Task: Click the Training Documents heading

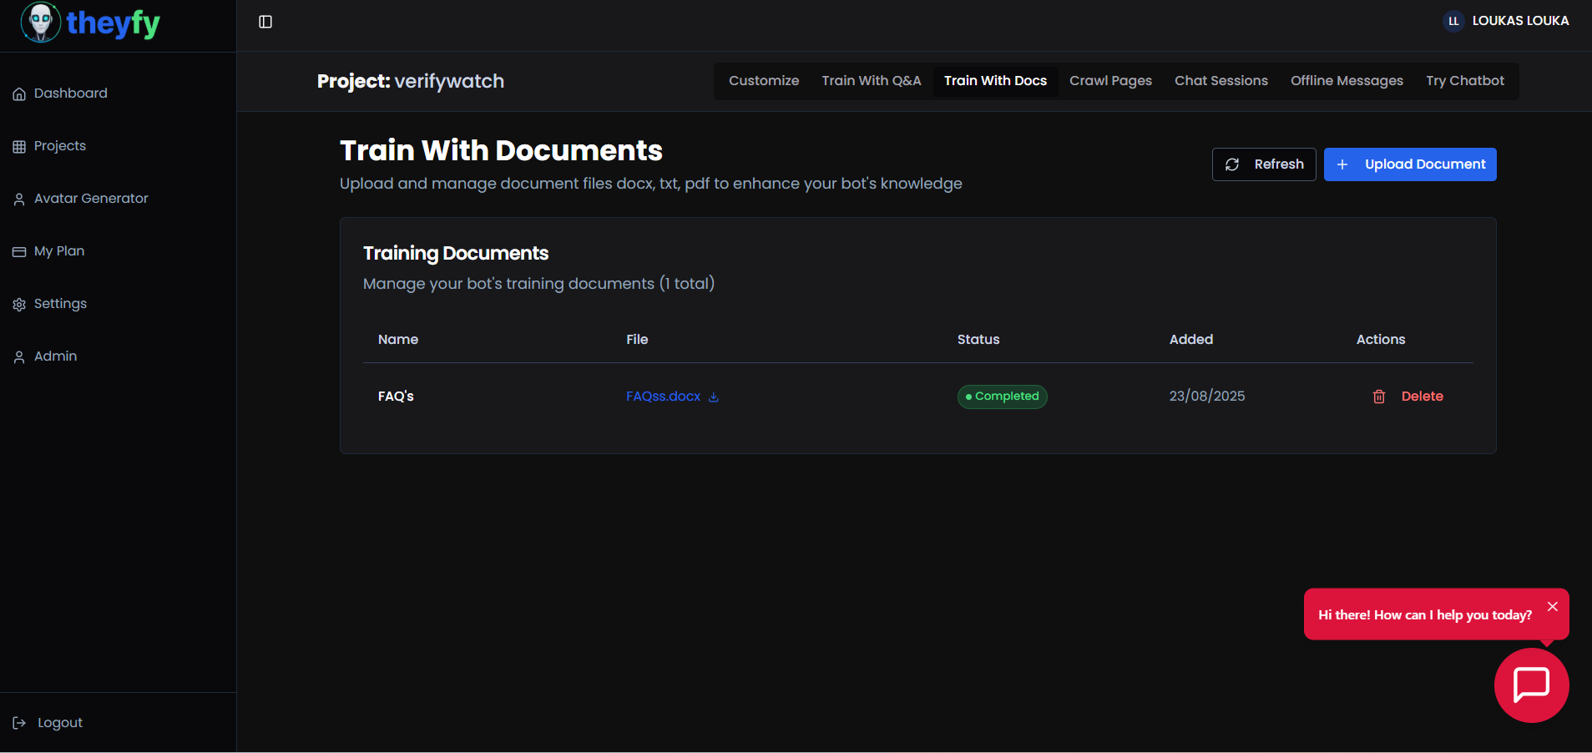Action: 456,254
